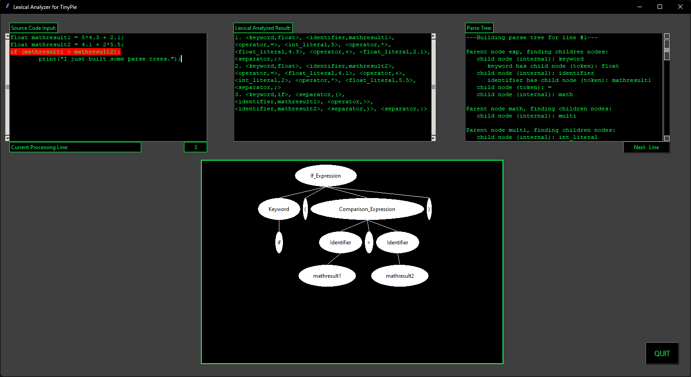The image size is (691, 377).
Task: Click Source Code Input scrollbar up arrow
Action: pos(7,36)
